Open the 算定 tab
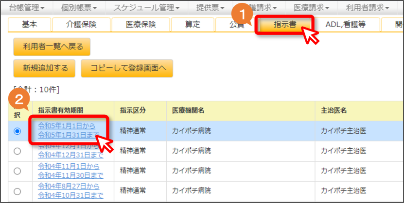404x203 pixels. [193, 24]
